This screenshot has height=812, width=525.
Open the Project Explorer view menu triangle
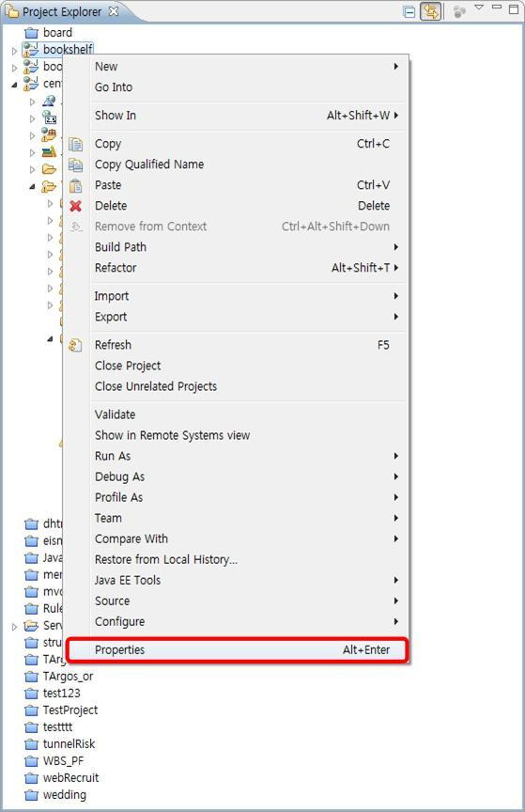point(479,8)
